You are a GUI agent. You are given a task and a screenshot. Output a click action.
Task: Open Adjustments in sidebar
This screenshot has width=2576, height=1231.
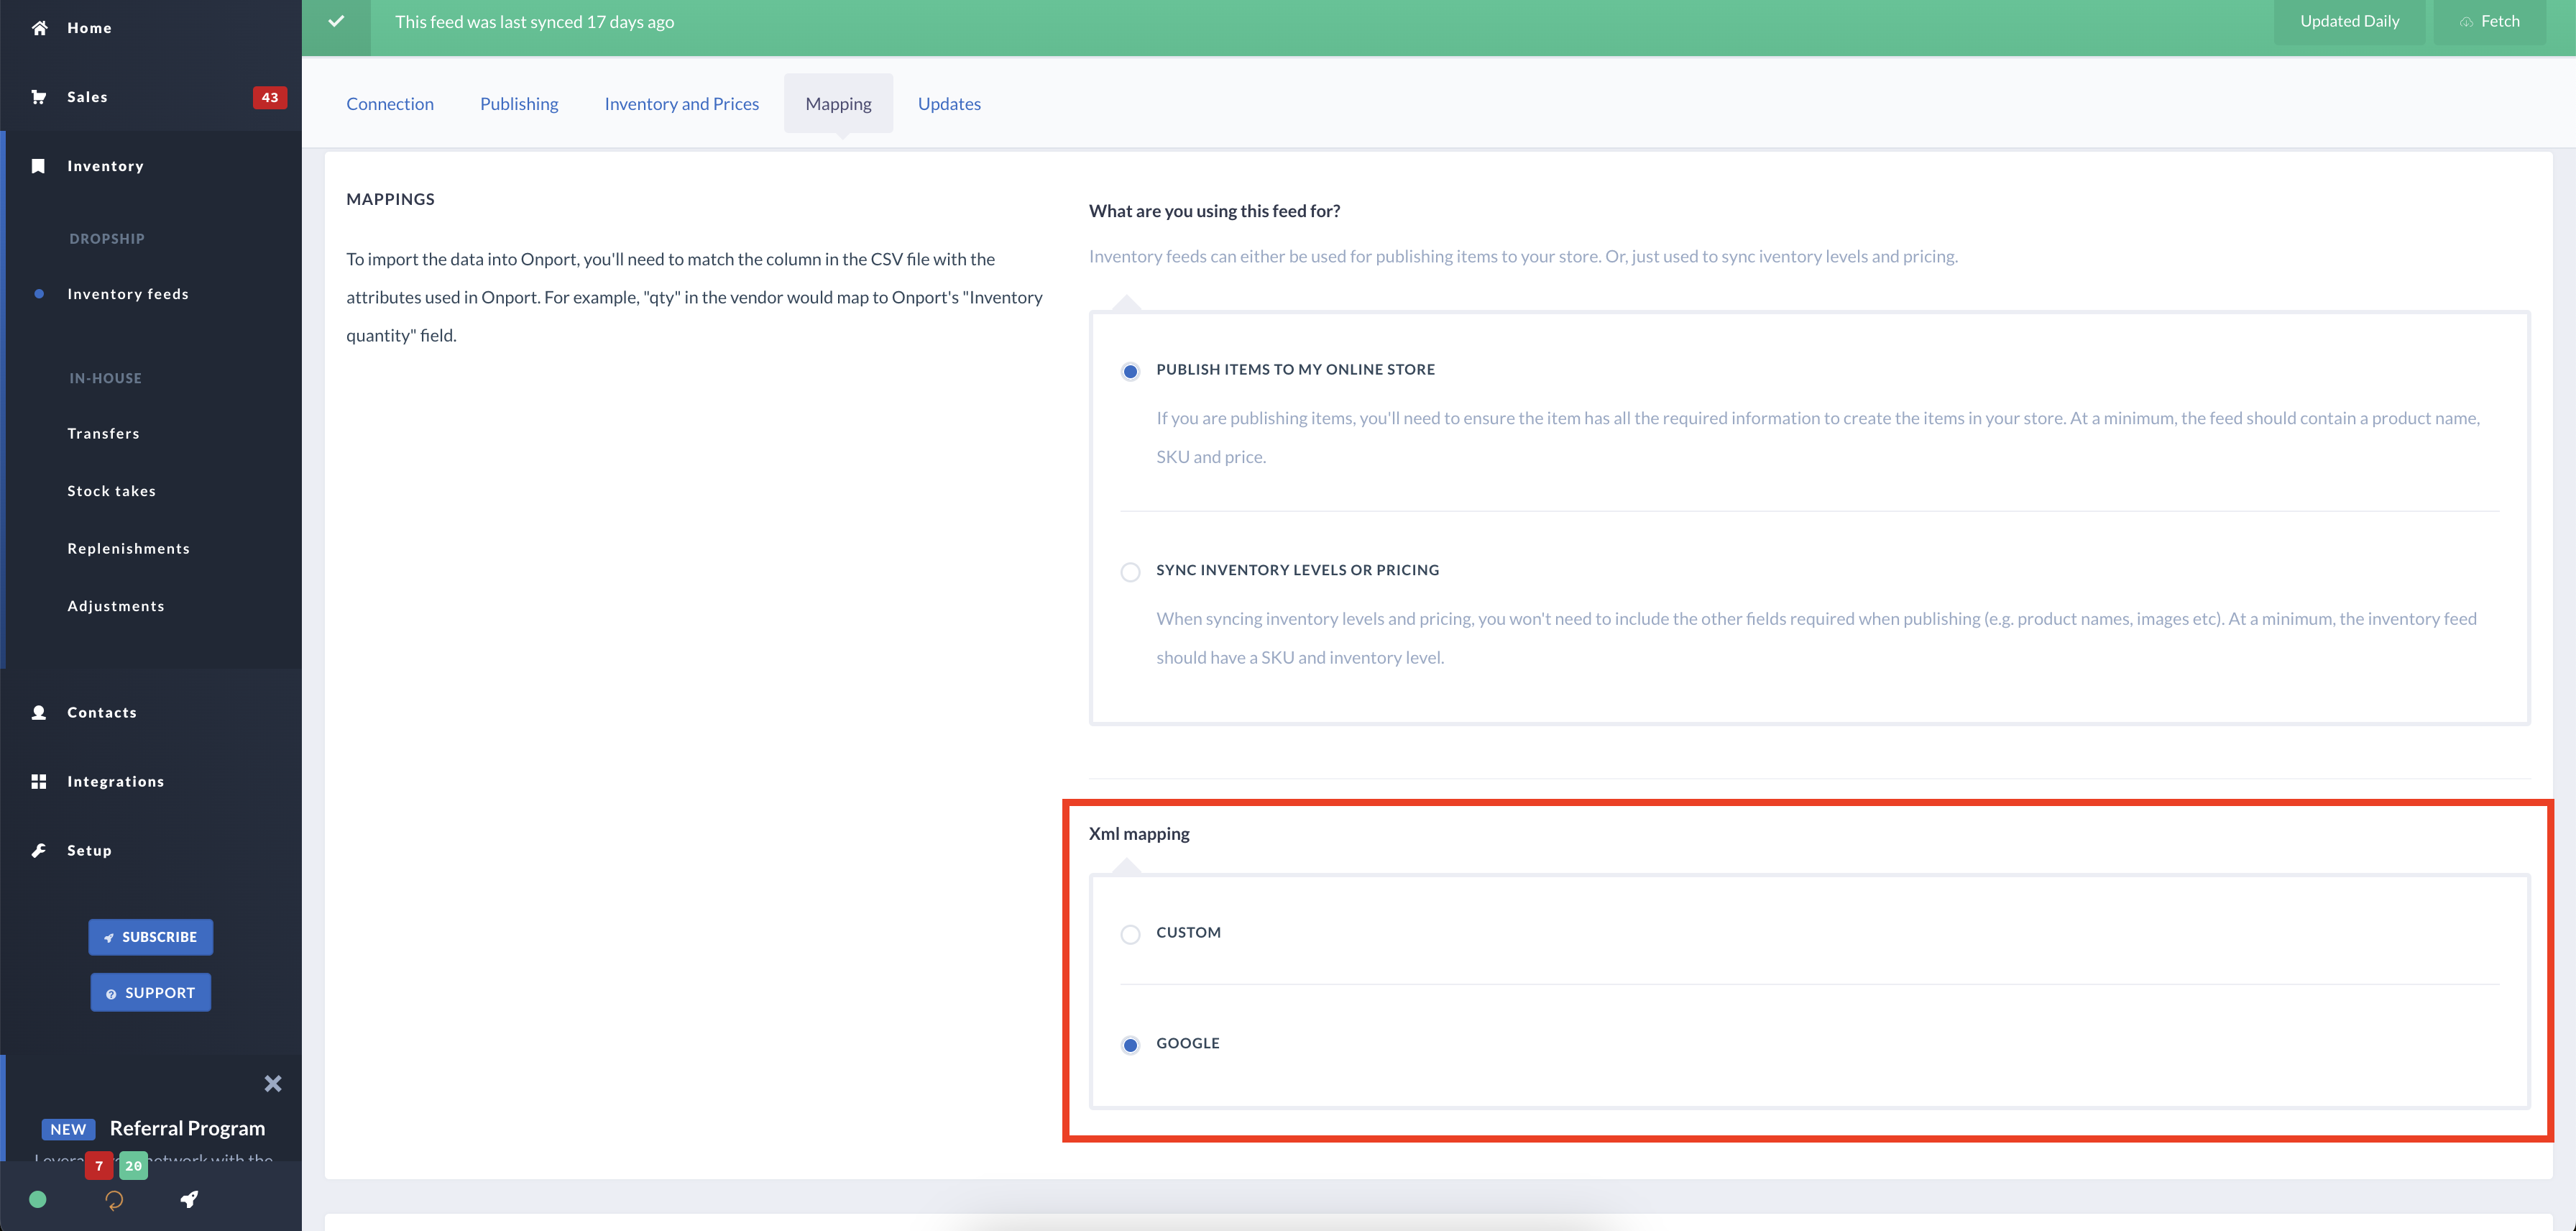coord(116,606)
